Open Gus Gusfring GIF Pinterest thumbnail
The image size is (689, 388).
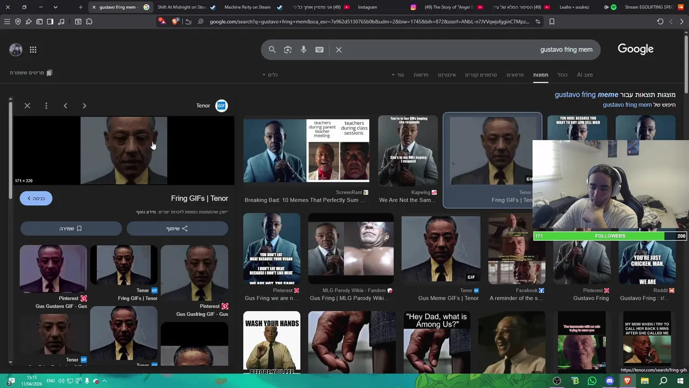click(194, 273)
